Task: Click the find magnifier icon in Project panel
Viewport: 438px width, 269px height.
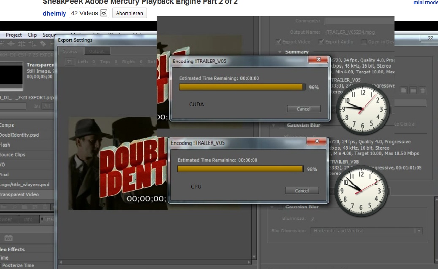Action: click(14, 207)
